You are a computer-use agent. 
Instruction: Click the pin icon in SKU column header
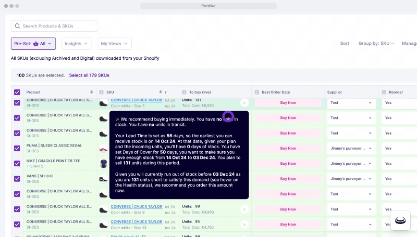tap(161, 92)
